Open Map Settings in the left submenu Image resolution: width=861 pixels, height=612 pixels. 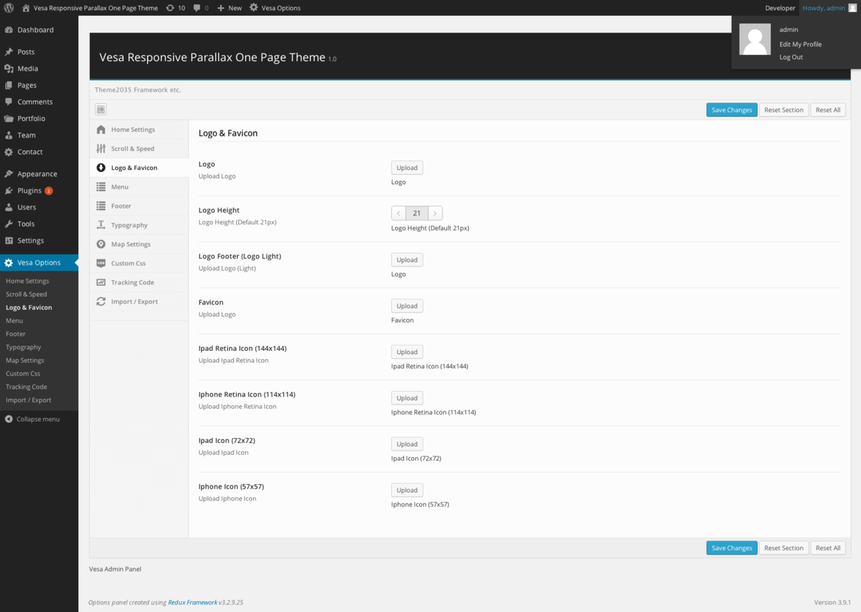coord(25,360)
